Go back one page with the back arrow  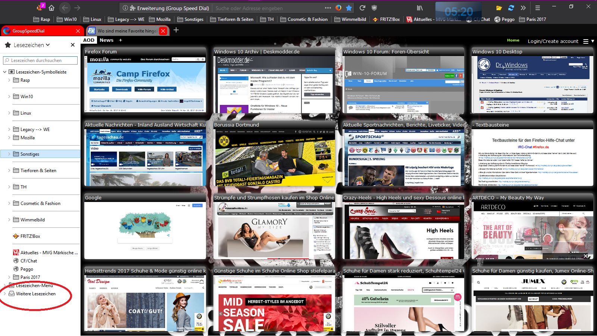[x=65, y=8]
